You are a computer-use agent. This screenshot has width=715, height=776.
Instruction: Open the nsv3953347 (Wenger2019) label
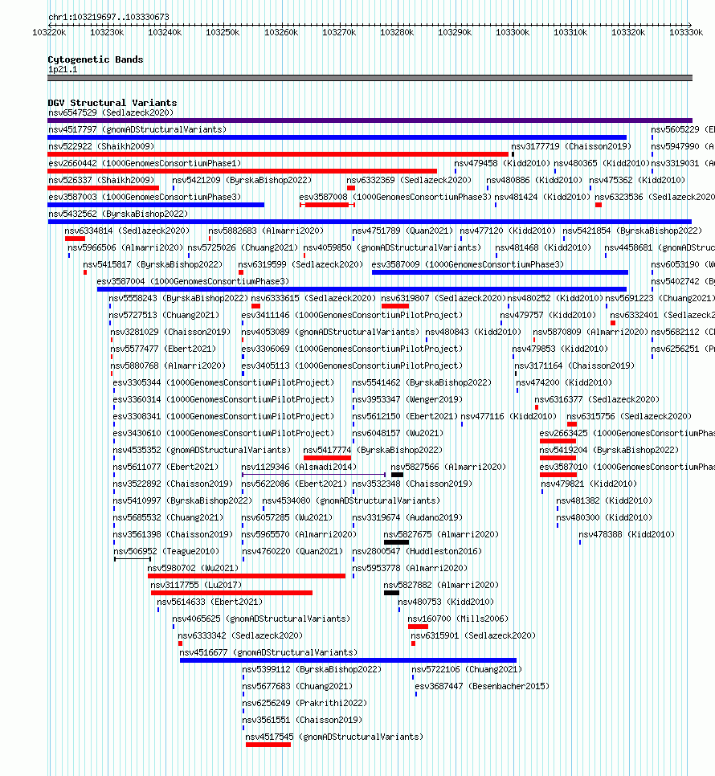click(x=407, y=399)
